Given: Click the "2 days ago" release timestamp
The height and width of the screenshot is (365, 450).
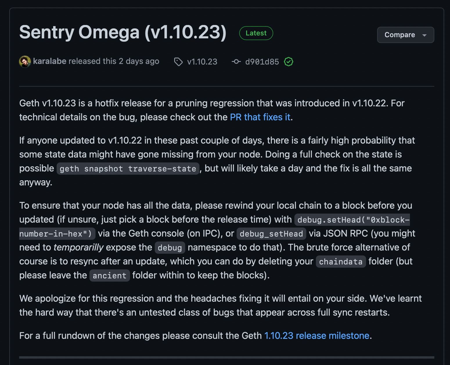Looking at the screenshot, I should click(x=139, y=61).
